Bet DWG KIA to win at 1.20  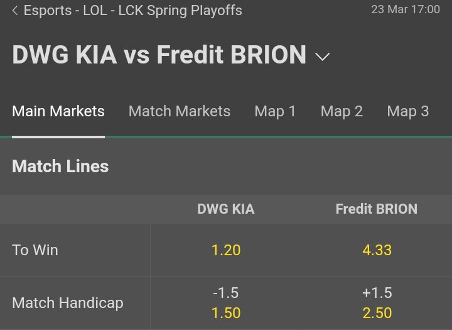(226, 250)
